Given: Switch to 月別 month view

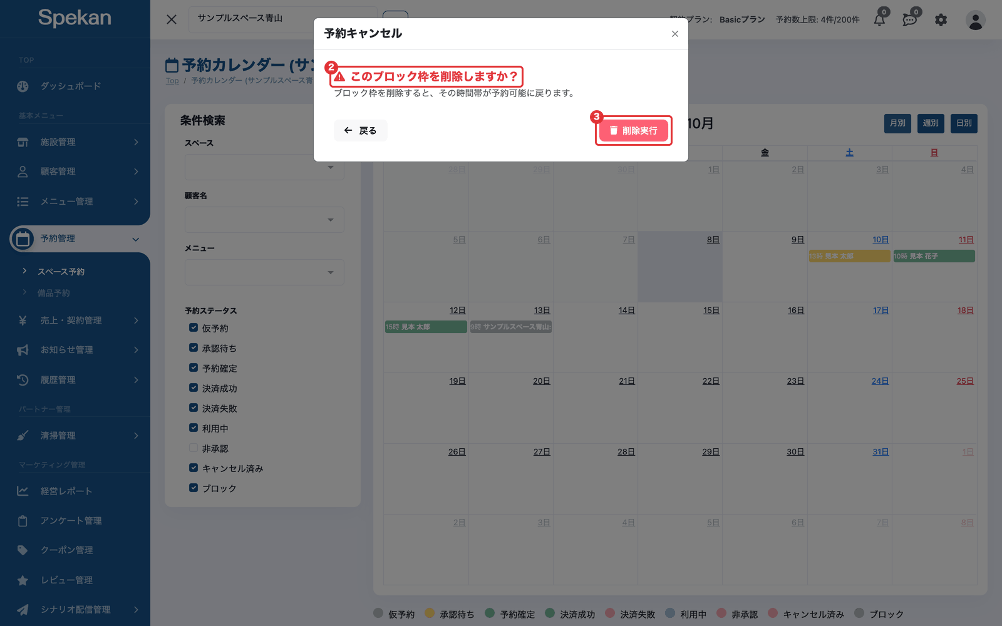Looking at the screenshot, I should pos(897,123).
